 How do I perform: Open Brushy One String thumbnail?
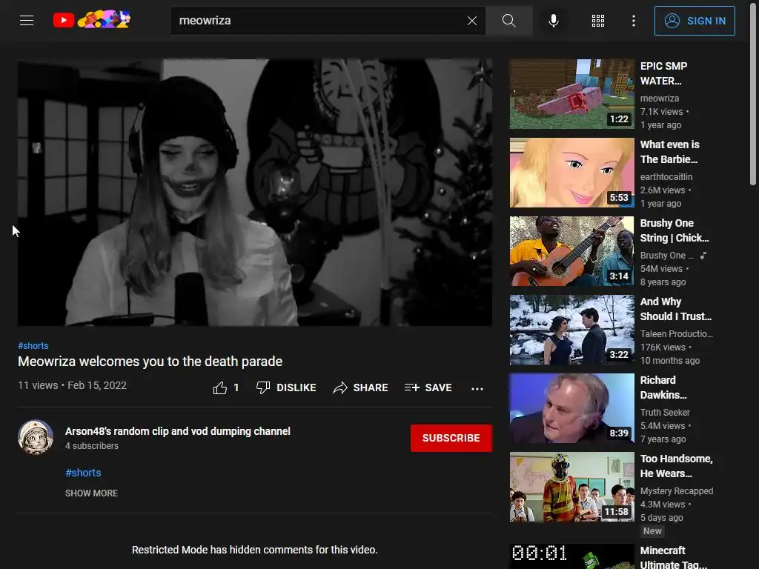pyautogui.click(x=571, y=250)
